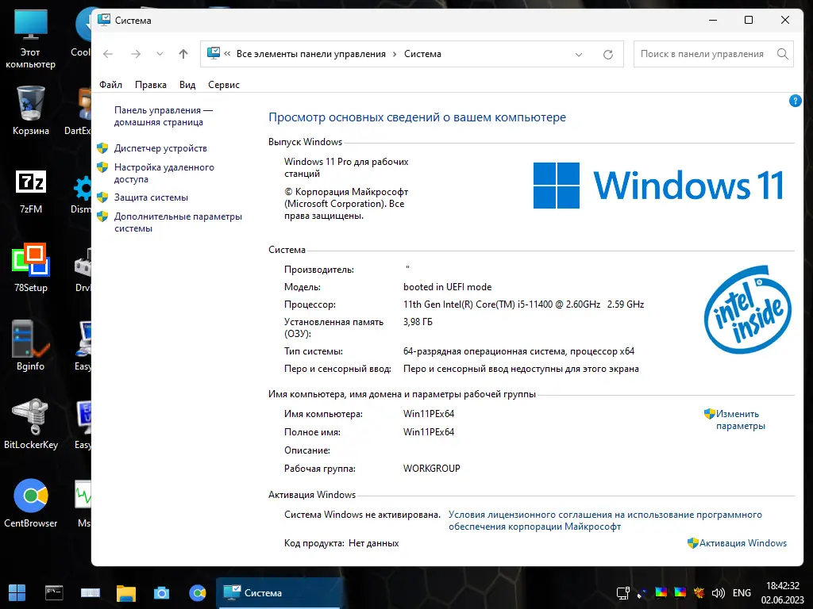Click the Имя компьютера value Win11PEx64
This screenshot has width=813, height=609.
coord(428,414)
